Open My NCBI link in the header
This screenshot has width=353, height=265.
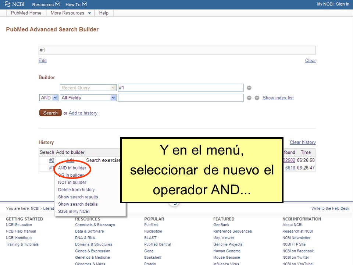click(325, 4)
